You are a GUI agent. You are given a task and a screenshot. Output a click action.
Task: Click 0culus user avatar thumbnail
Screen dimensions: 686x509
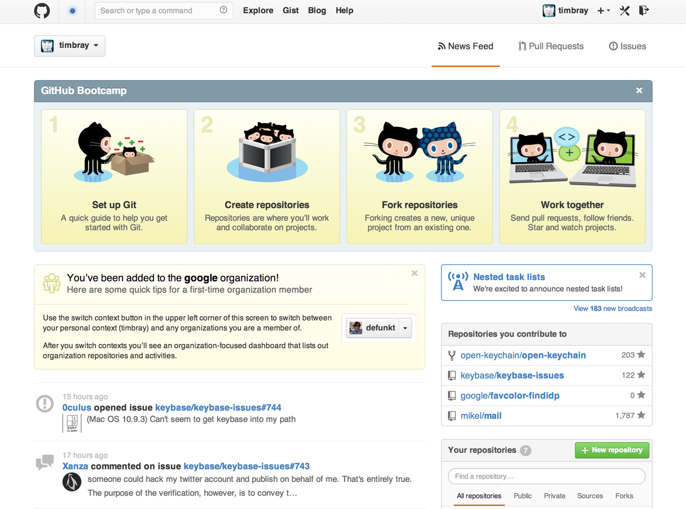pyautogui.click(x=72, y=423)
